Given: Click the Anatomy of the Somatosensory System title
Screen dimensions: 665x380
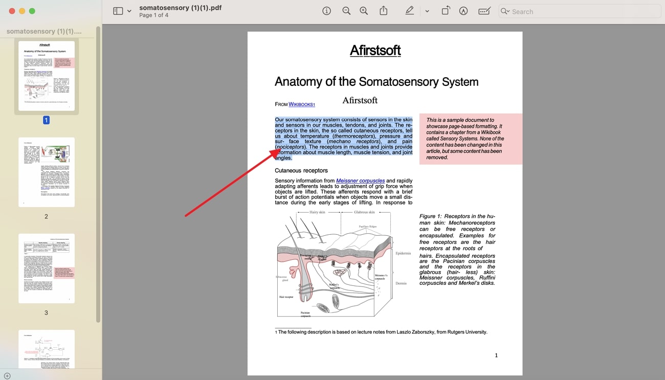Looking at the screenshot, I should (x=376, y=82).
